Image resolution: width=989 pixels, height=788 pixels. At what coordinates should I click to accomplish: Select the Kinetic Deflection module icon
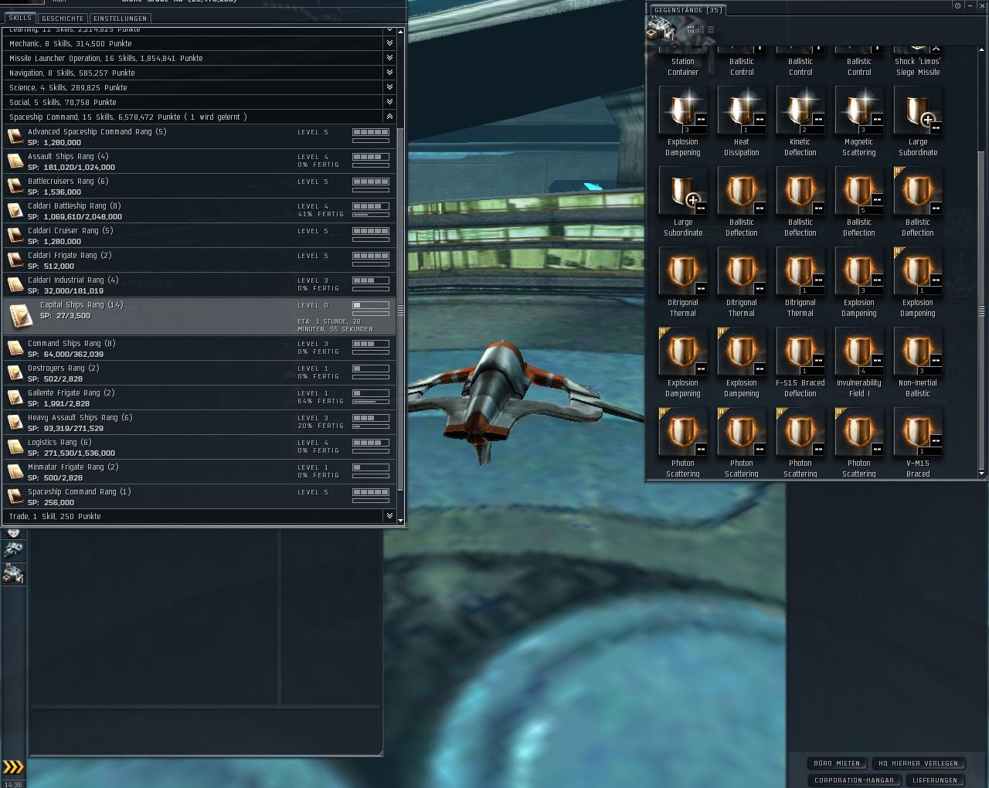coord(800,110)
